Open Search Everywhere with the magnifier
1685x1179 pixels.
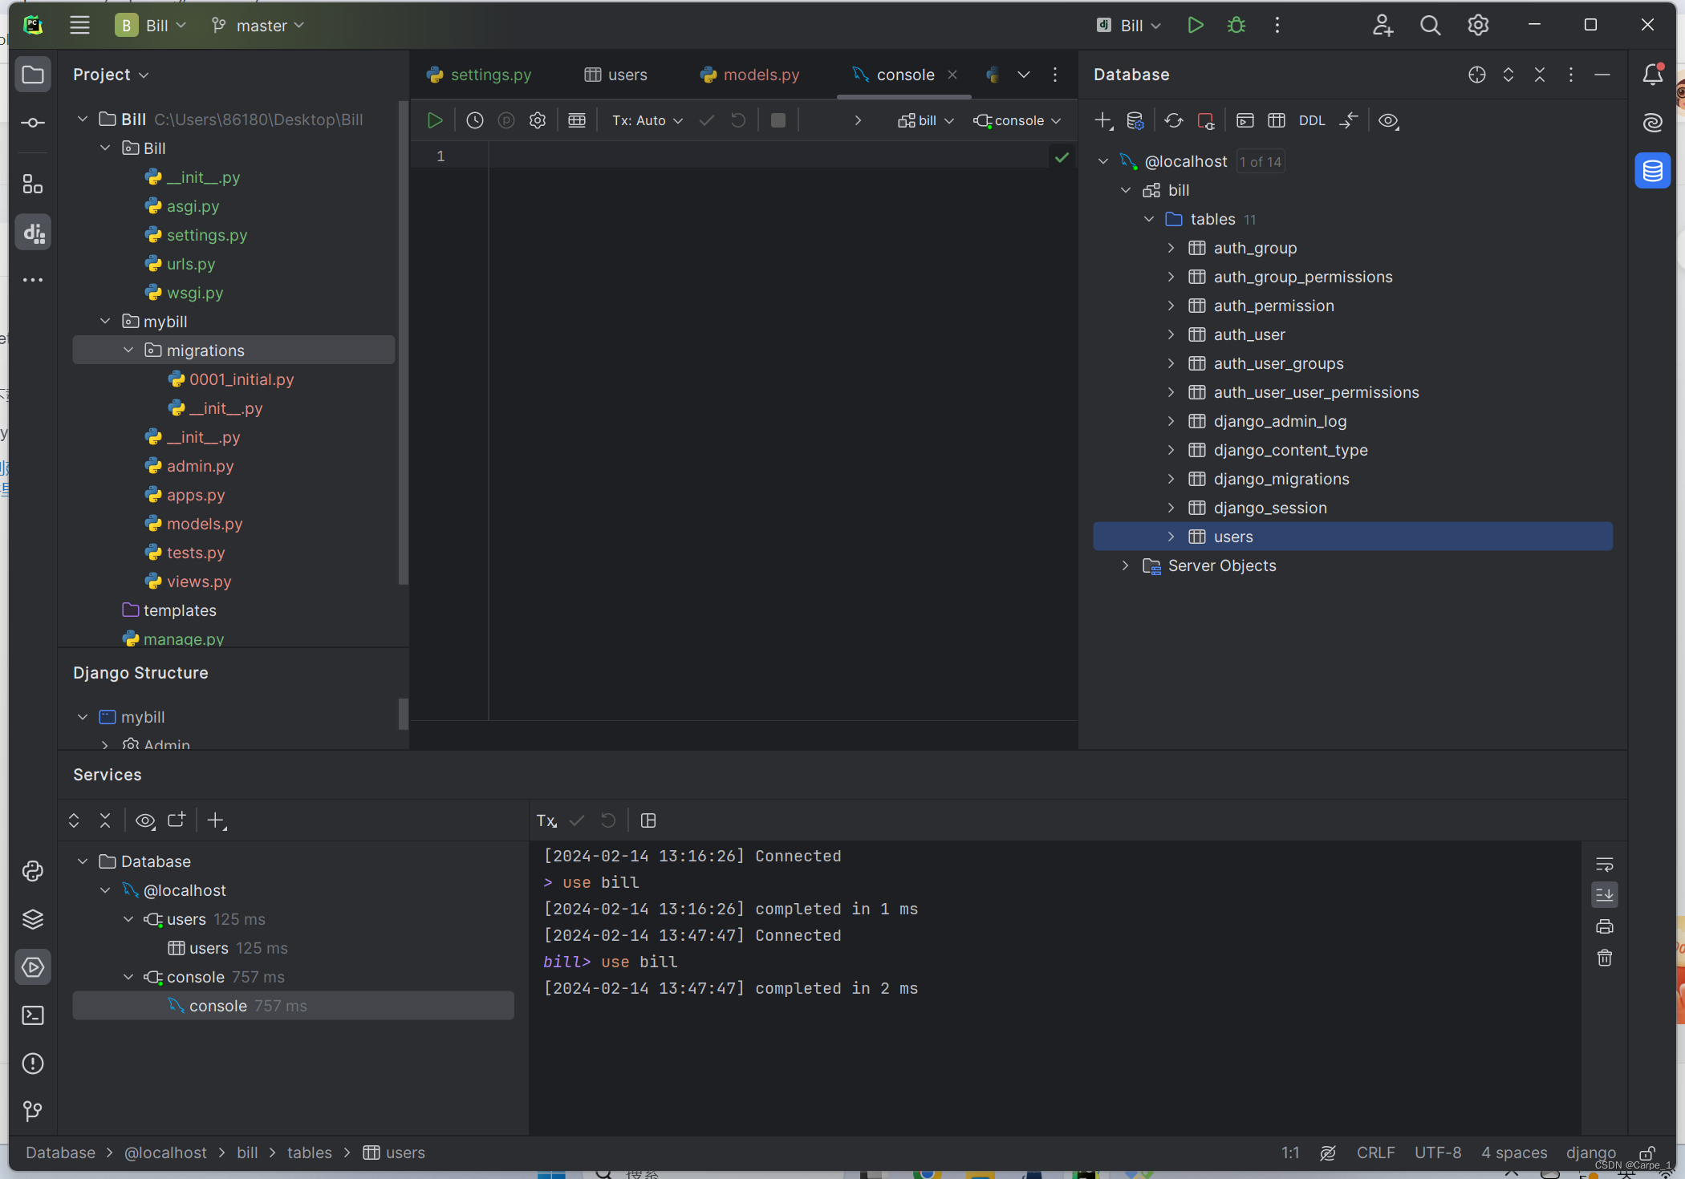click(x=1430, y=25)
